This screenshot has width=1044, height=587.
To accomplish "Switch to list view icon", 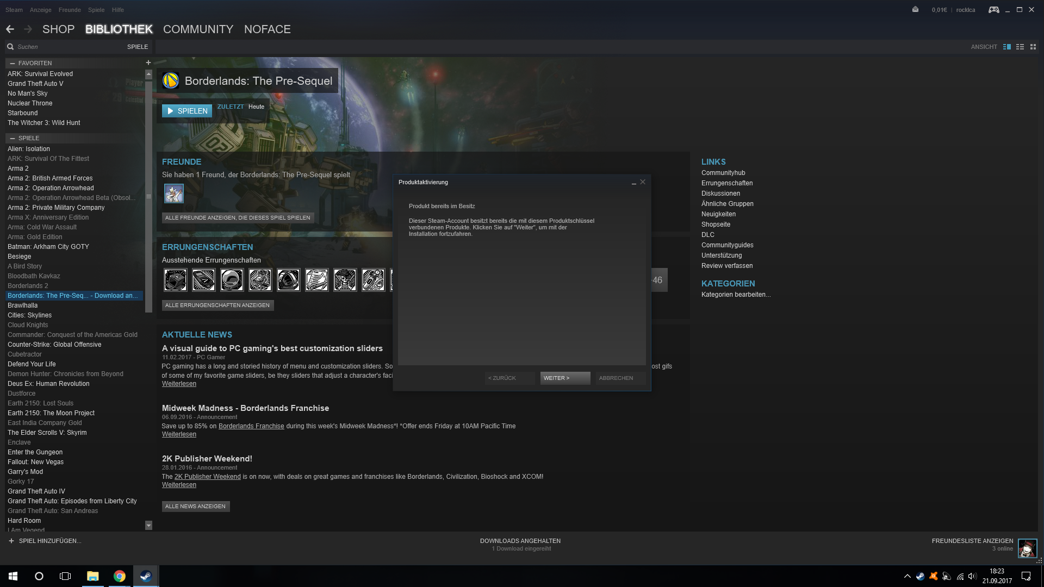I will [x=1020, y=47].
